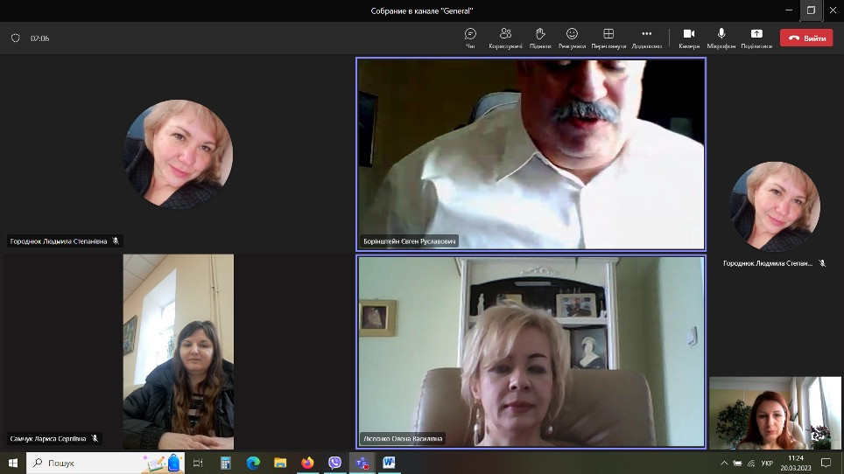Toggle the camera on or off
Viewport: 844px width, 474px height.
click(x=689, y=37)
